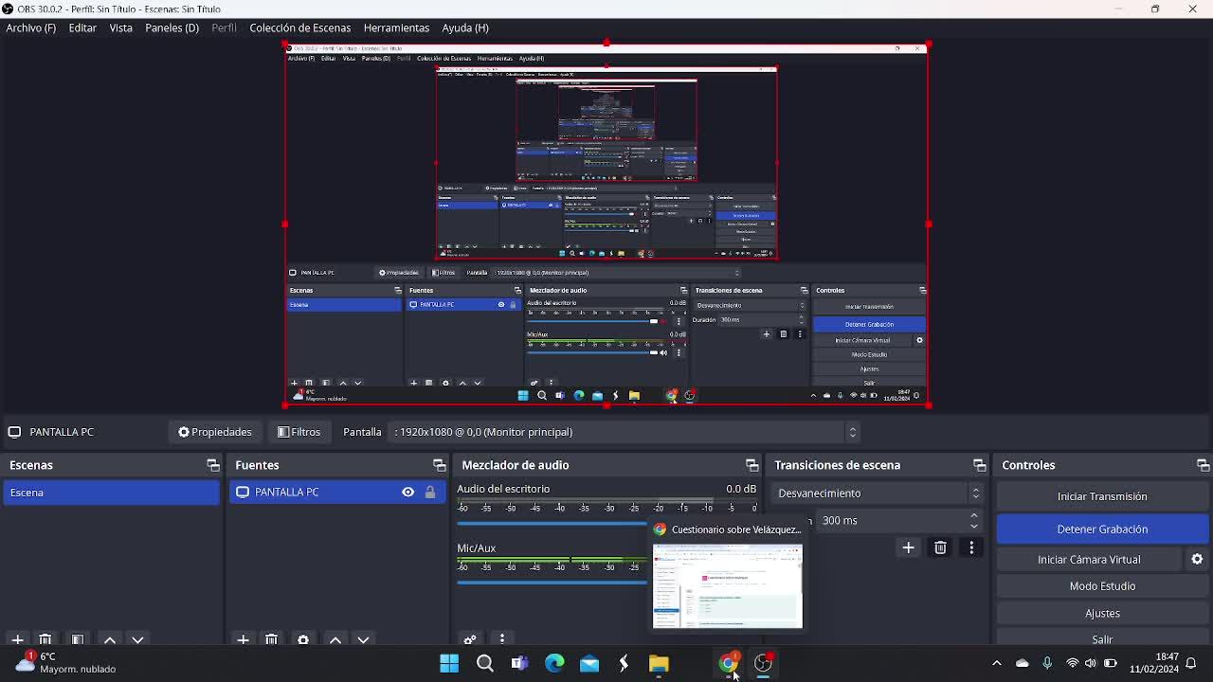Open virtual camera settings gear
This screenshot has height=682, width=1213.
pos(1197,559)
